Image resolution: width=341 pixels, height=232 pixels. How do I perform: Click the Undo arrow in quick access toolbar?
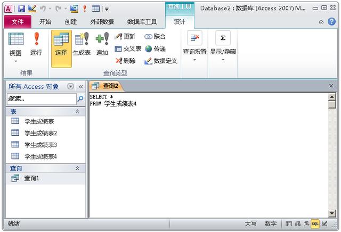(43, 9)
